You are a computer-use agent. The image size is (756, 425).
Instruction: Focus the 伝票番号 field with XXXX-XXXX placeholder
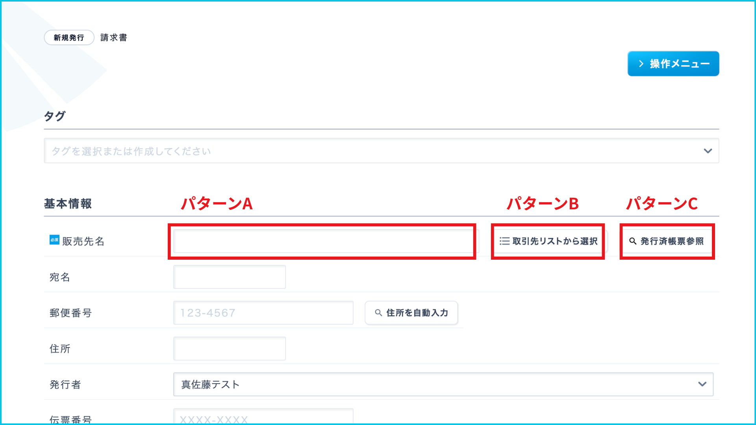pyautogui.click(x=263, y=417)
